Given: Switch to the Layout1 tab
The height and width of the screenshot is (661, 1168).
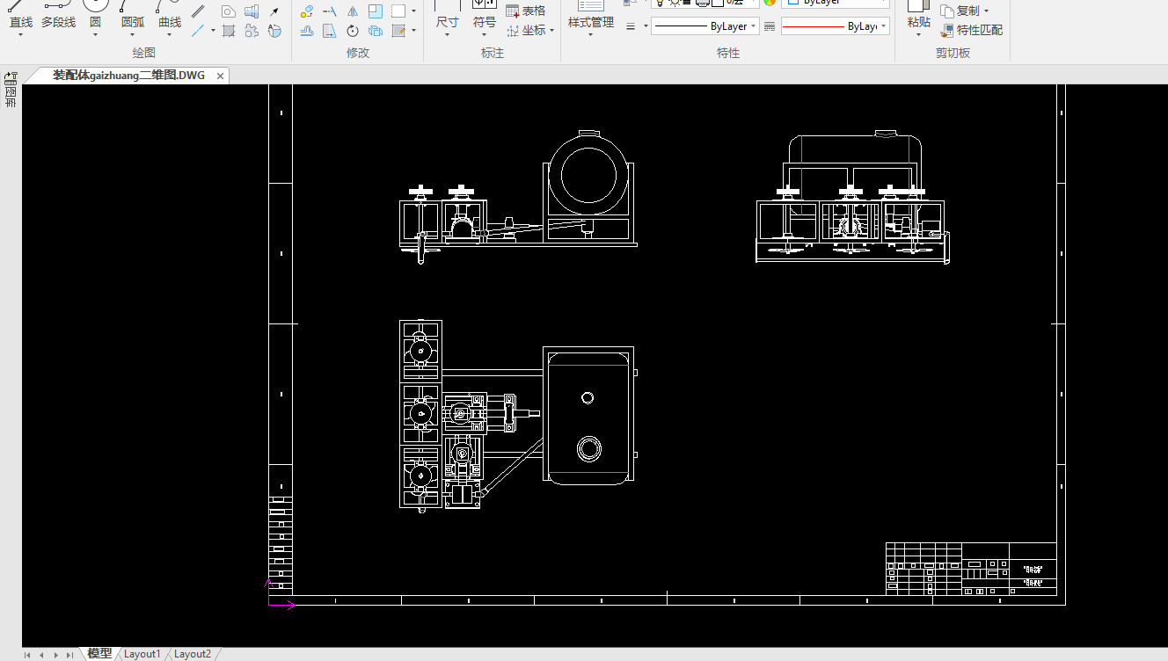Looking at the screenshot, I should pyautogui.click(x=142, y=654).
